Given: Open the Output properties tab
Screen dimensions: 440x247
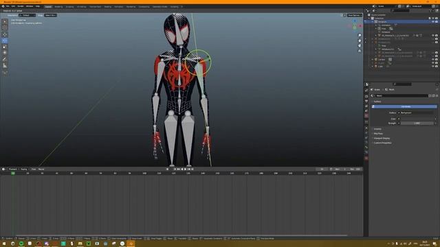Looking at the screenshot, I should pos(366,101).
